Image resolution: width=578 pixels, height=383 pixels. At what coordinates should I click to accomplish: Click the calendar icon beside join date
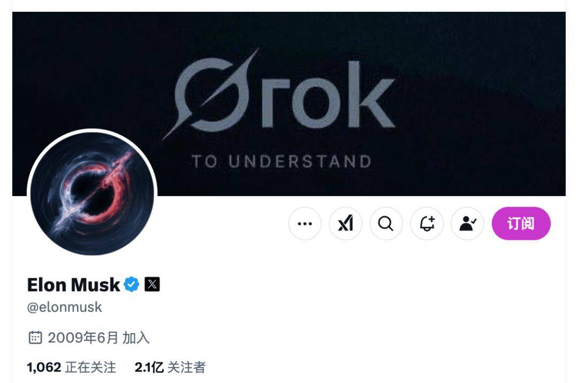35,338
